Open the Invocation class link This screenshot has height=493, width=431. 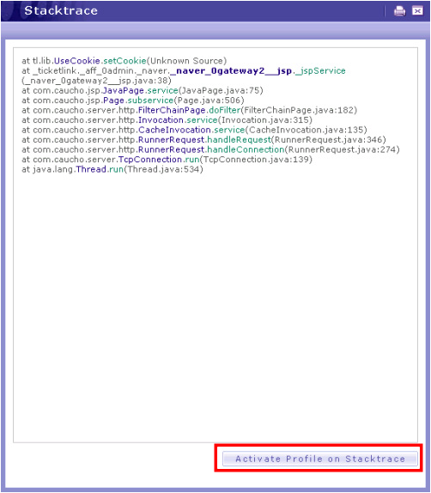[x=161, y=120]
